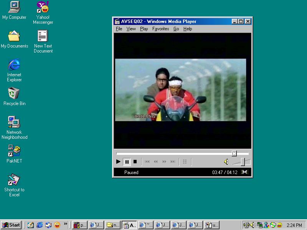Open the File menu

pyautogui.click(x=119, y=29)
